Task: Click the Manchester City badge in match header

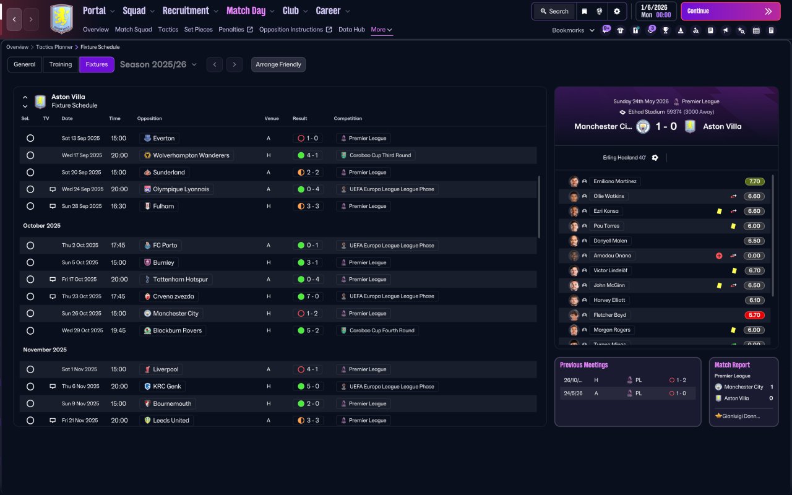Action: [643, 126]
